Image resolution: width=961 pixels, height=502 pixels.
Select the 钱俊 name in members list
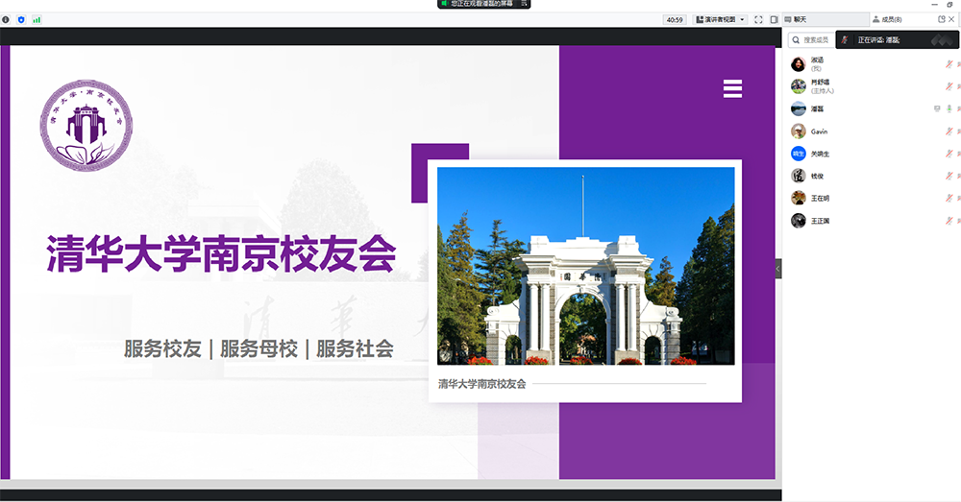[x=817, y=177]
